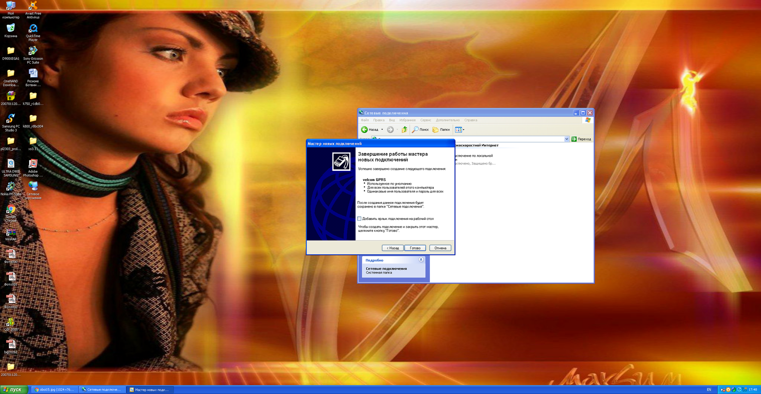This screenshot has width=761, height=394.
Task: Click the EN language indicator
Action: point(709,390)
